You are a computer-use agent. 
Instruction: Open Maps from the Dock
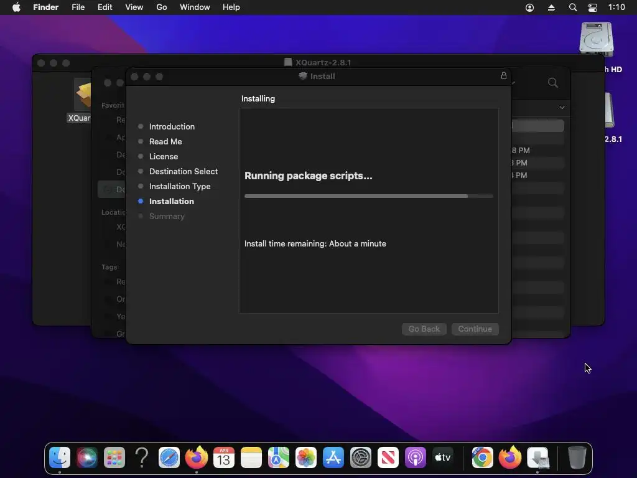pos(278,457)
